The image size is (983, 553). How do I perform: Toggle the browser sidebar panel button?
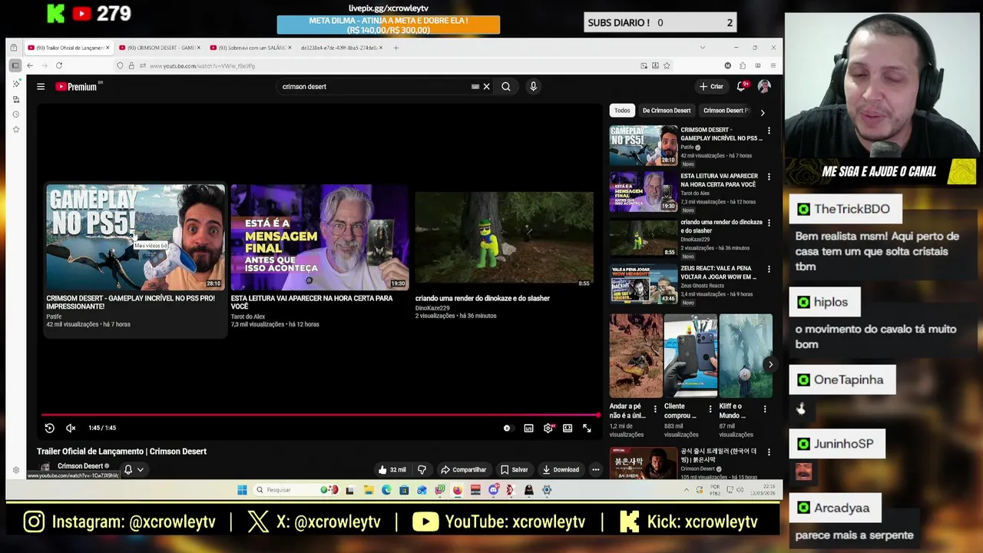(15, 66)
